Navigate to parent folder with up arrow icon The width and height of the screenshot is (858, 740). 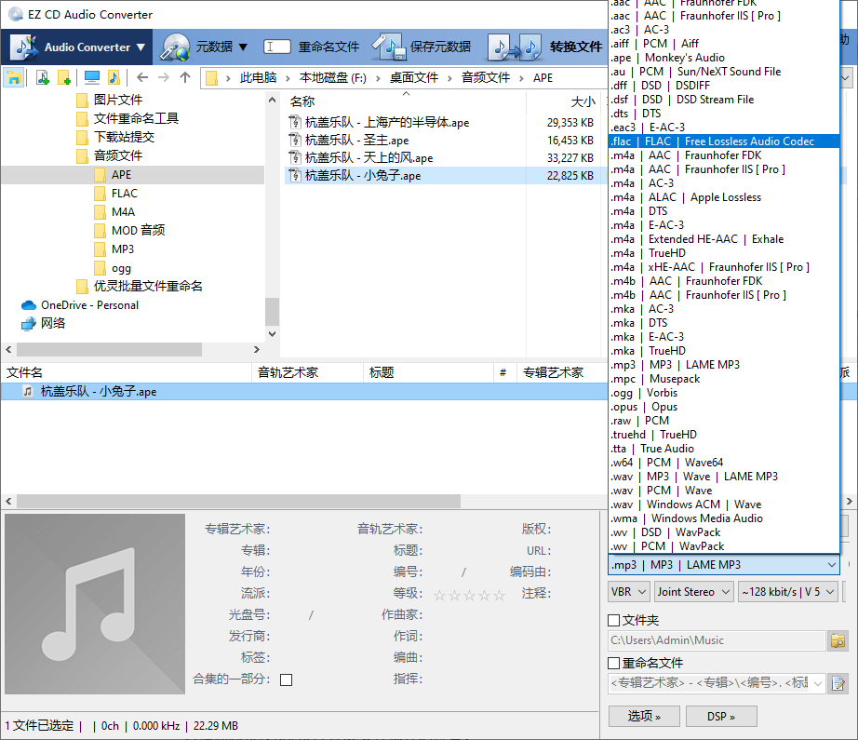(184, 78)
